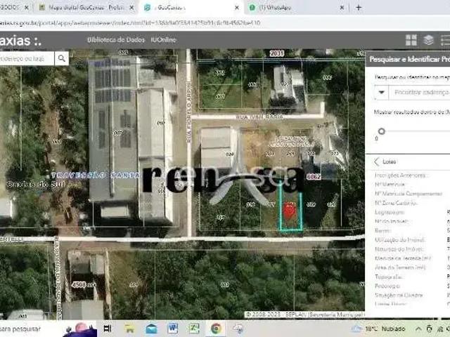
Task: Go back using the Lotes arrow
Action: click(x=377, y=161)
